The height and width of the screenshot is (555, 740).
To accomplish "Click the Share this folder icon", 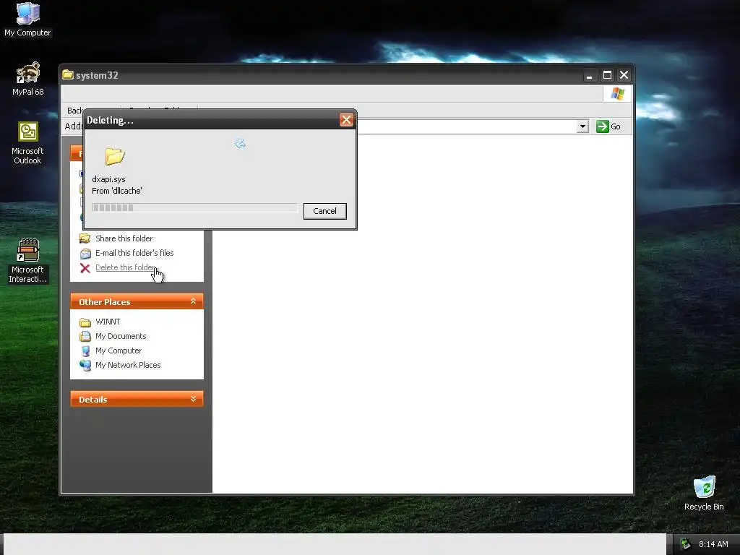I will 85,238.
